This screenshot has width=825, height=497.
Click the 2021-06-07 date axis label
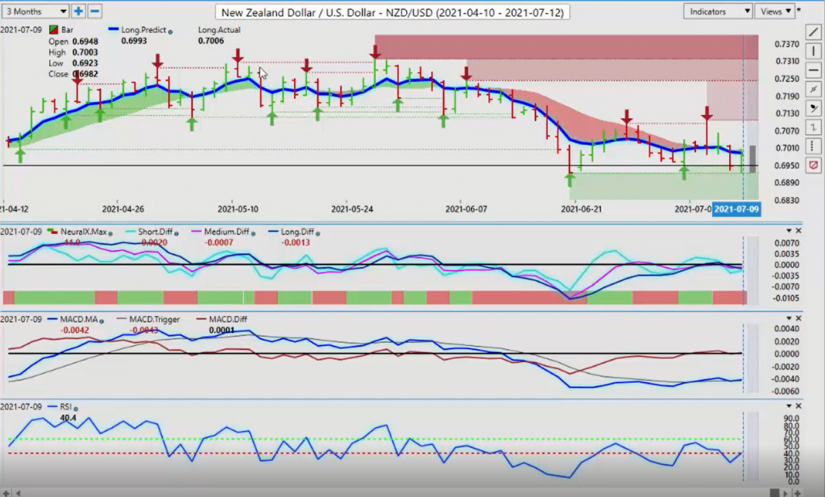(466, 209)
